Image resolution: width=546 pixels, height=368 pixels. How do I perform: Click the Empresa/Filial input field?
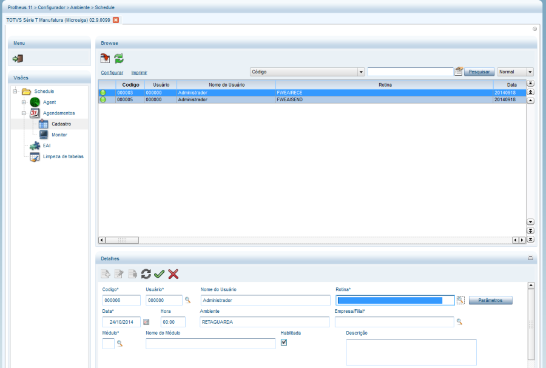tap(394, 322)
